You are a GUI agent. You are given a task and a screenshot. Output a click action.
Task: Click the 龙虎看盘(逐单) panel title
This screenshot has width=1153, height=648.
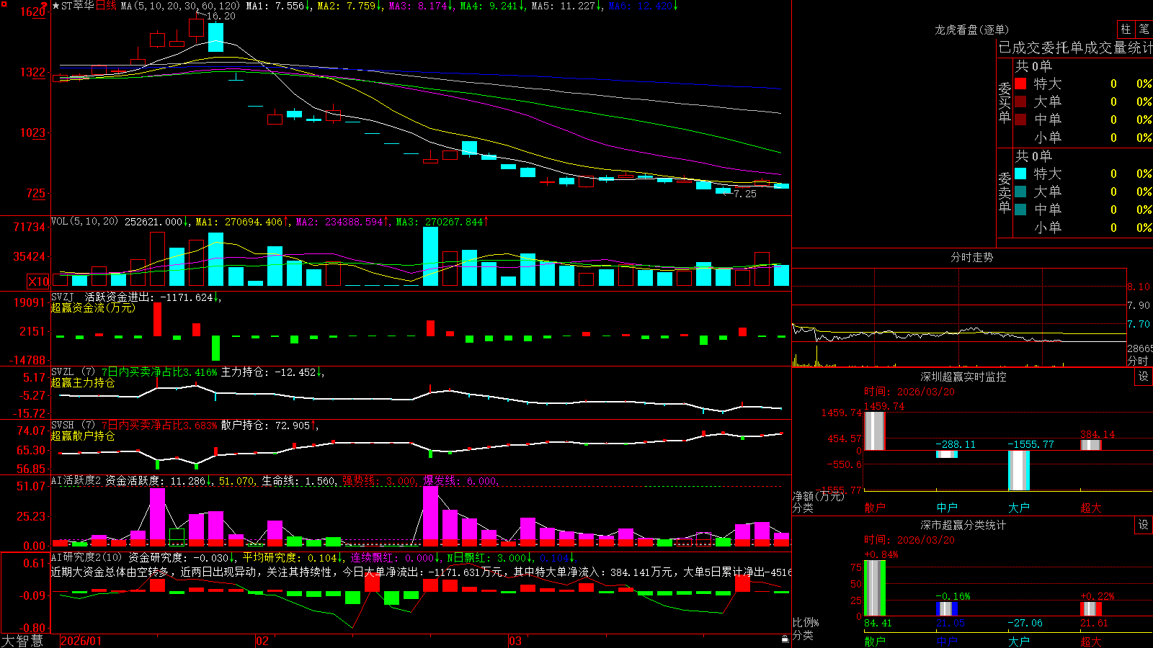[x=971, y=30]
